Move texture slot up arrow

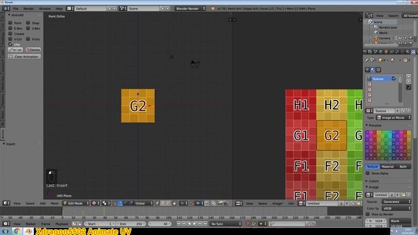click(408, 76)
